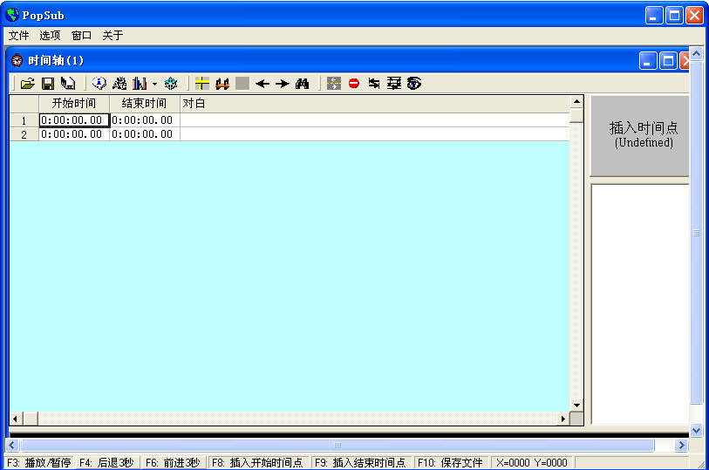Click the teal snowflake icon
Screen dimensions: 709x470
coord(171,84)
